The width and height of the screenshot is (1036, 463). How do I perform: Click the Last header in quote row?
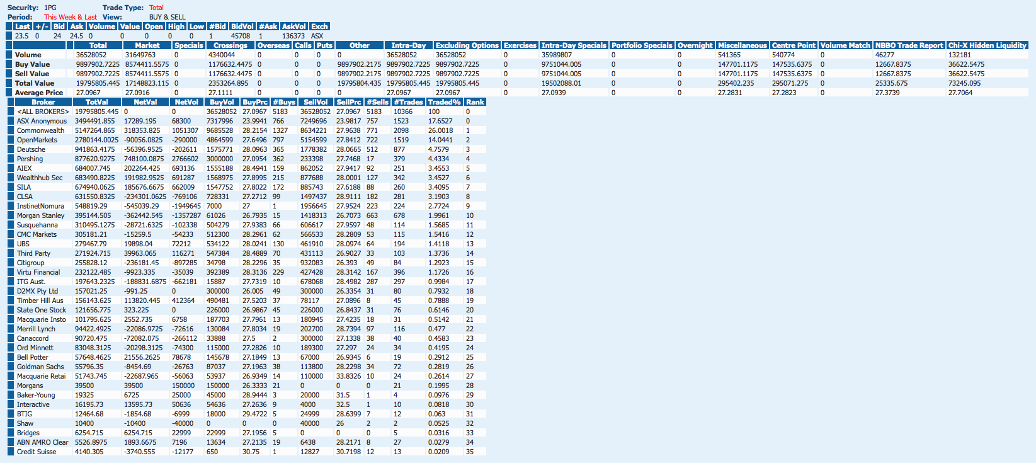(23, 26)
